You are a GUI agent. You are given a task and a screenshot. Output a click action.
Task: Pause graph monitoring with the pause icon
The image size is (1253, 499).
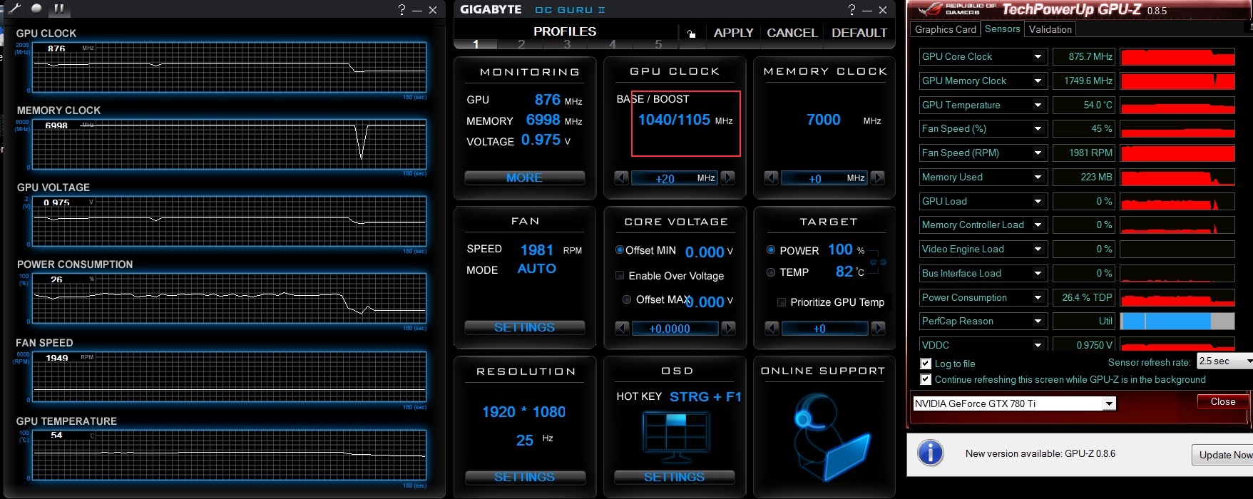click(x=59, y=9)
